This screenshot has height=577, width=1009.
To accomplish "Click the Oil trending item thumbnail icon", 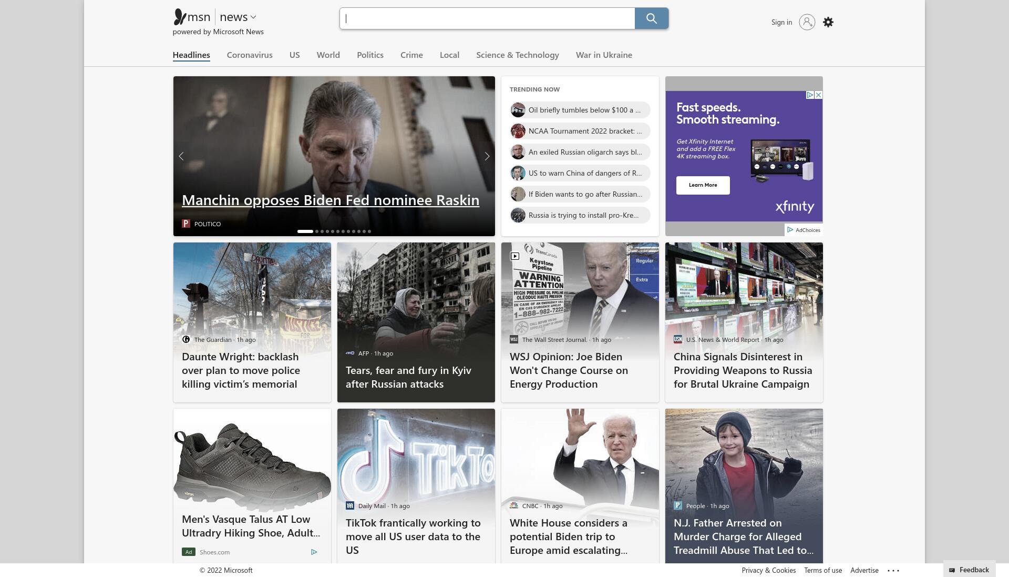I will point(518,110).
